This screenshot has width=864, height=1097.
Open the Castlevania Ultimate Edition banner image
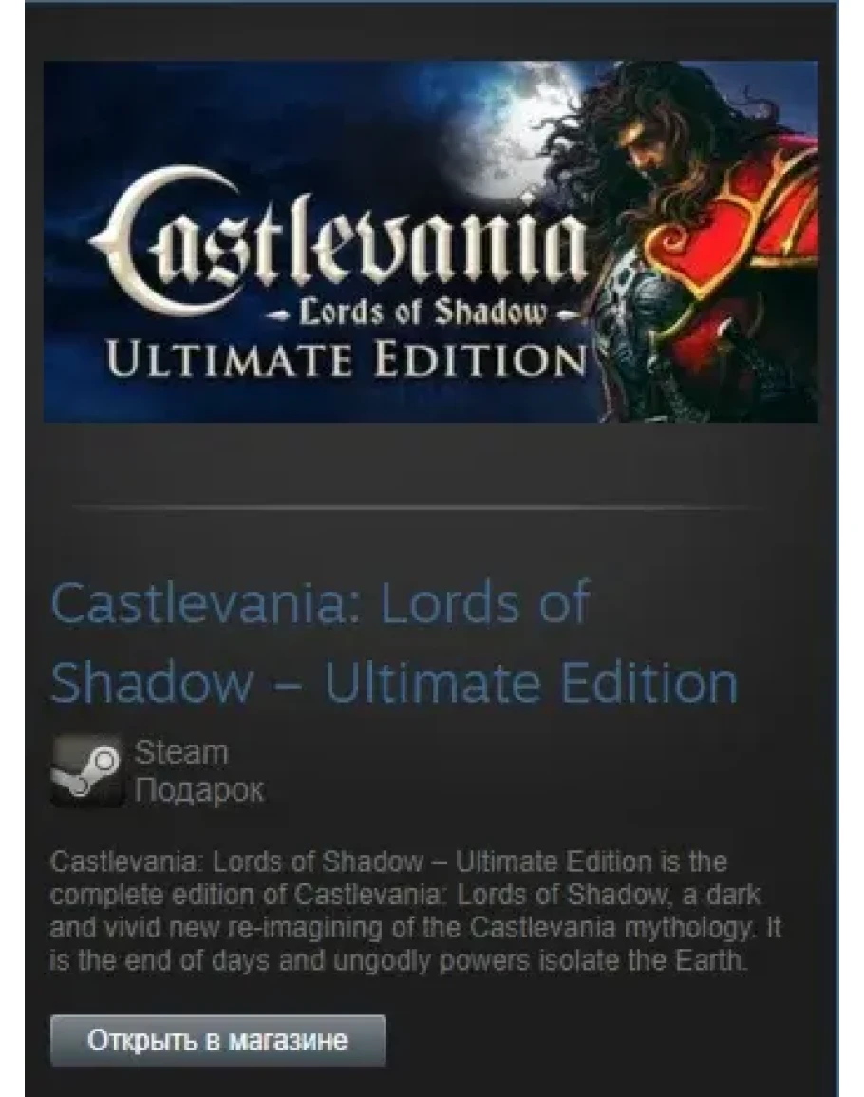coord(431,241)
